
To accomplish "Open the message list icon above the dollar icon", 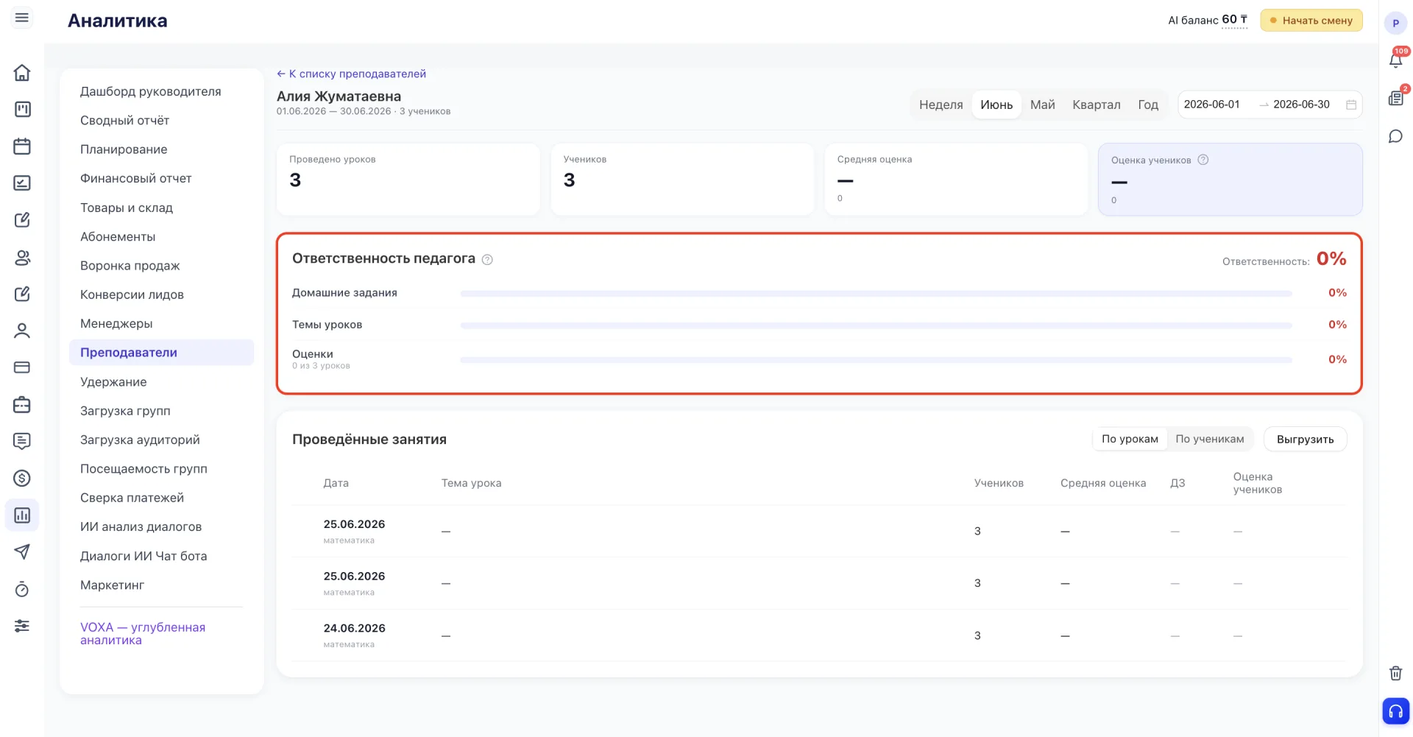I will coord(22,441).
